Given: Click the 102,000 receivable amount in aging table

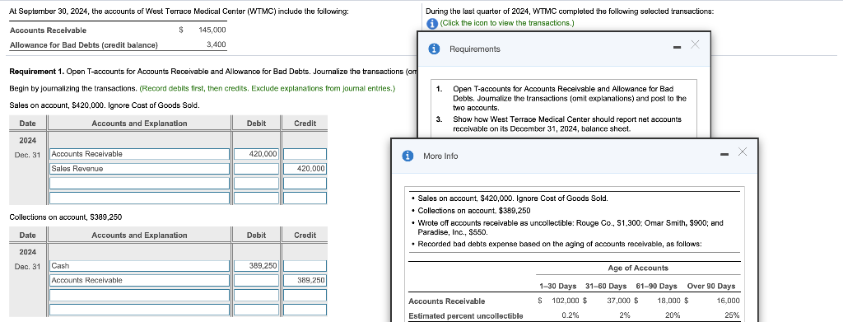Looking at the screenshot, I should tap(565, 301).
